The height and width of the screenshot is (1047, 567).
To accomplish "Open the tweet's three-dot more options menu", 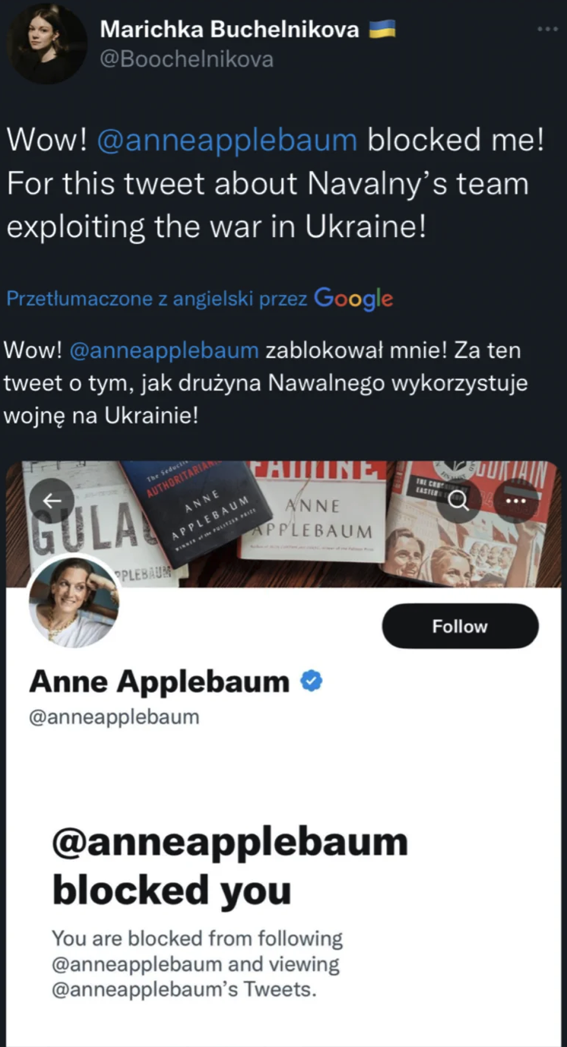I will 547,29.
